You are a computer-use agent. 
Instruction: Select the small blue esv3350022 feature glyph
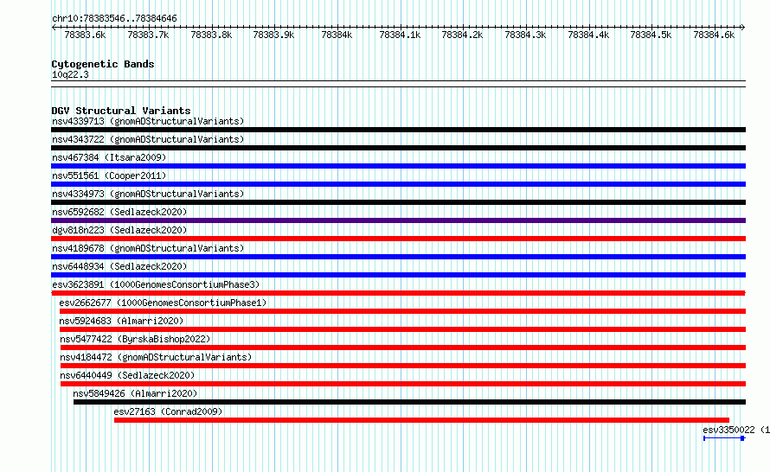coord(724,438)
